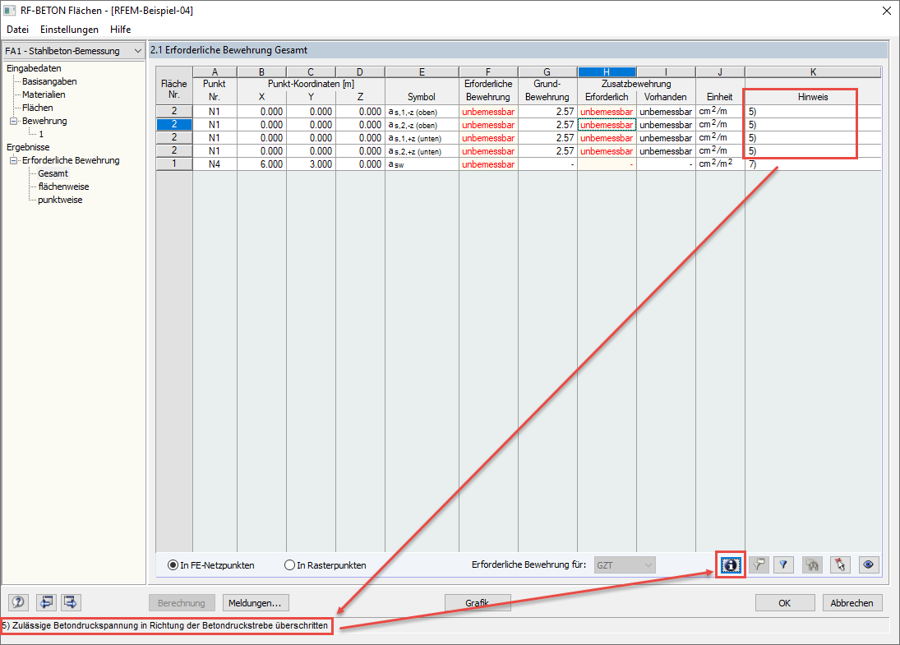This screenshot has height=645, width=900.
Task: Click the 'a sw' symbol cell
Action: pyautogui.click(x=422, y=164)
